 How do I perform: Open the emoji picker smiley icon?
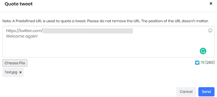pos(210,31)
